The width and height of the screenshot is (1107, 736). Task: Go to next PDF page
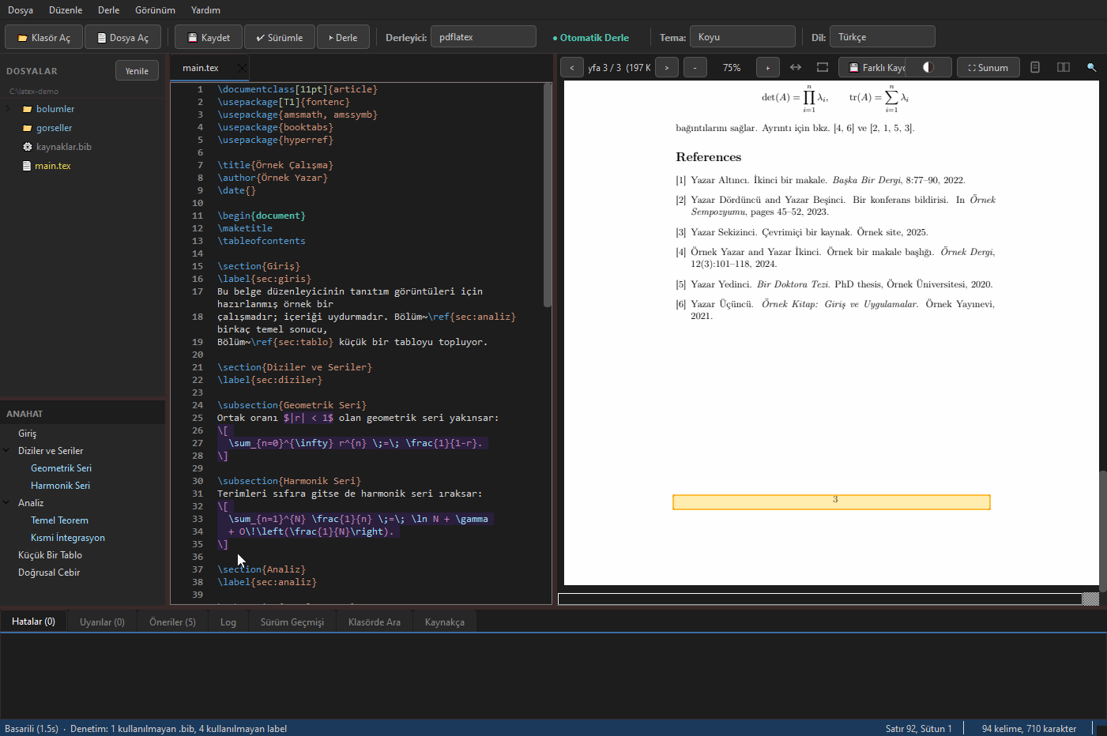(667, 68)
